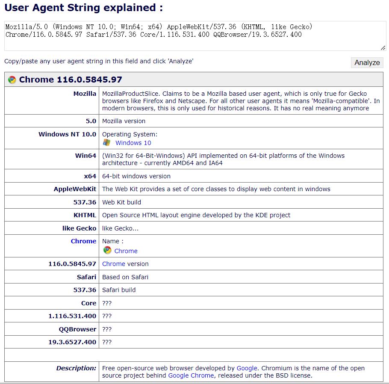The width and height of the screenshot is (389, 384).
Task: Click the 'Based on Safari' text
Action: pyautogui.click(x=125, y=277)
